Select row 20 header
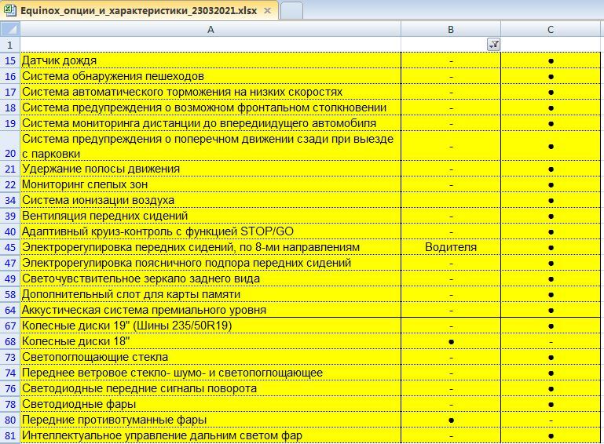Image resolution: width=604 pixels, height=444 pixels. [x=9, y=146]
